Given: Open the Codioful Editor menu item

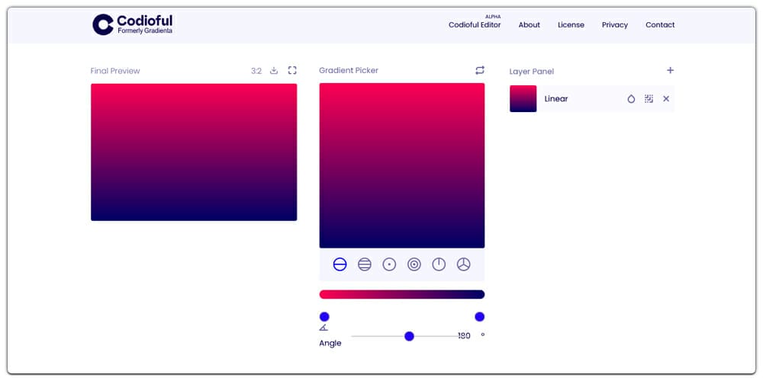Looking at the screenshot, I should tap(475, 25).
